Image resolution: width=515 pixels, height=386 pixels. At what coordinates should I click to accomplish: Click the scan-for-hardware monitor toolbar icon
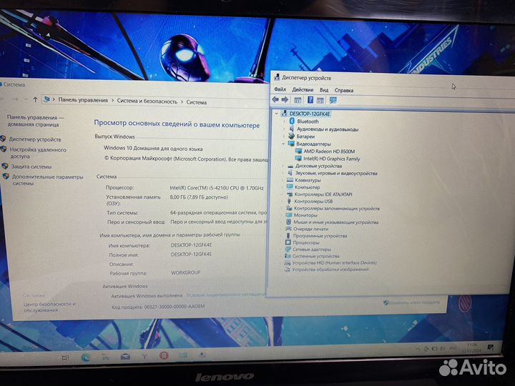tap(333, 100)
